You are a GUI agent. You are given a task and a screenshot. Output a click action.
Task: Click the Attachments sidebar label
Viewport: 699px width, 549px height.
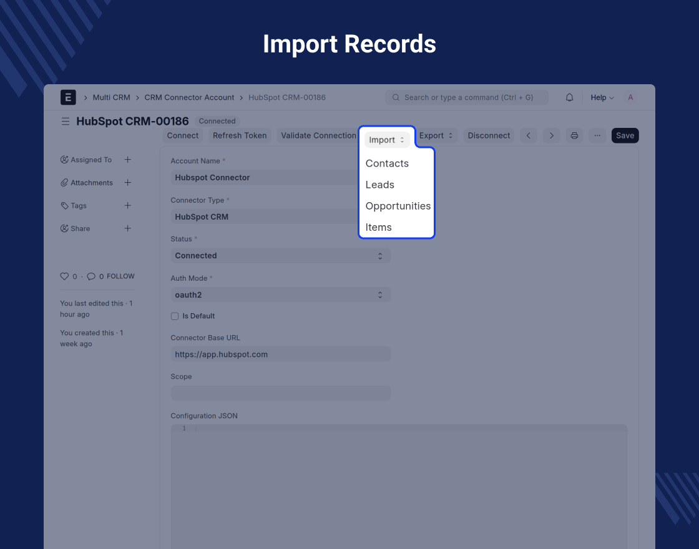point(92,183)
